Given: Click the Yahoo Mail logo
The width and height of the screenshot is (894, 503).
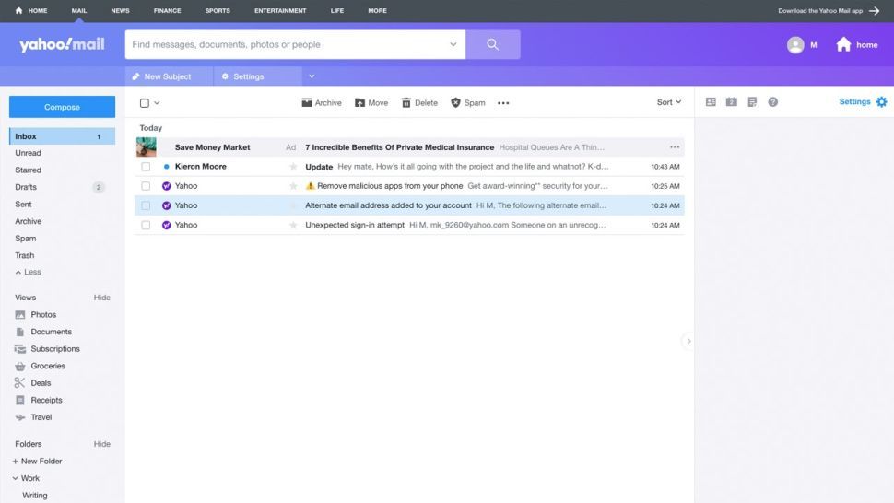Looking at the screenshot, I should coord(62,44).
